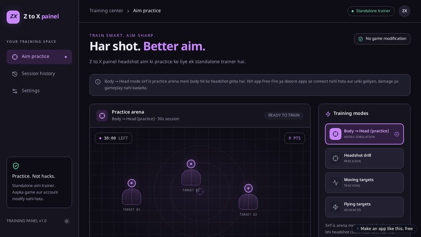The height and width of the screenshot is (237, 421).
Task: Click the Training modes lightning icon
Action: coord(328,114)
